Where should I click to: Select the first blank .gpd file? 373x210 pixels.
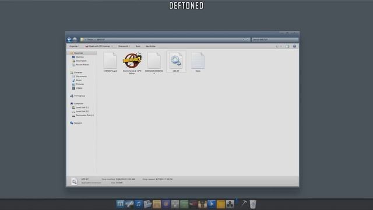pyautogui.click(x=110, y=62)
